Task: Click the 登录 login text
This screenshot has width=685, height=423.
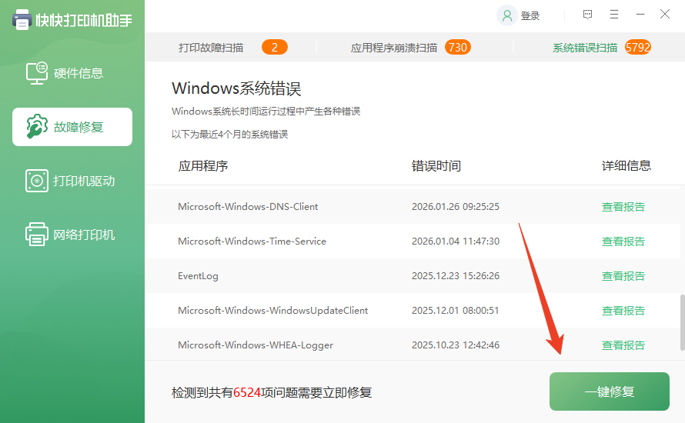Action: tap(530, 15)
